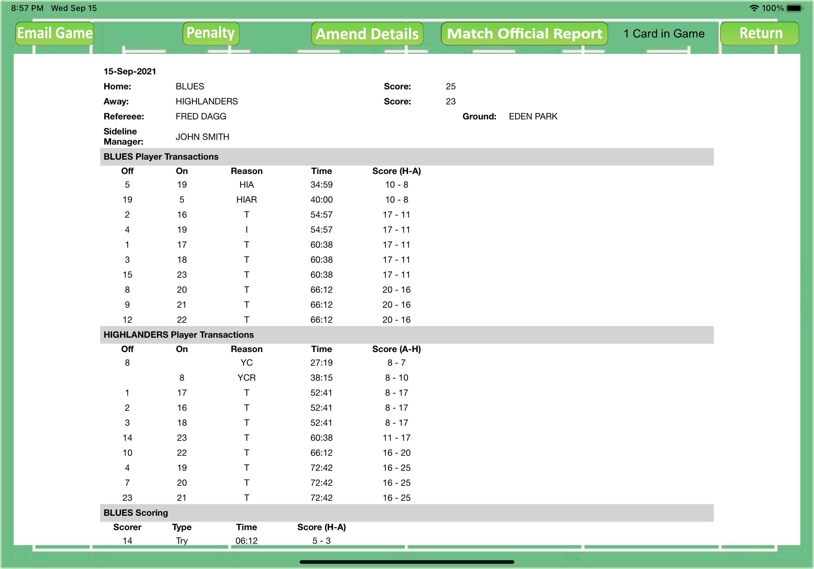Select the time 34:59 in BLUES transactions

tap(321, 185)
